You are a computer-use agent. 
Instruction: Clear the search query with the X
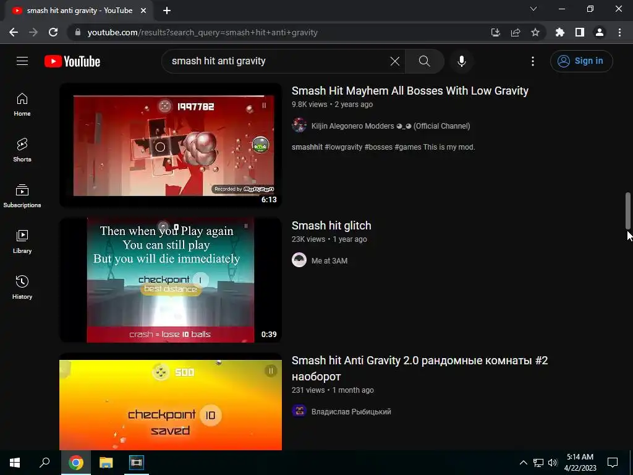(395, 61)
